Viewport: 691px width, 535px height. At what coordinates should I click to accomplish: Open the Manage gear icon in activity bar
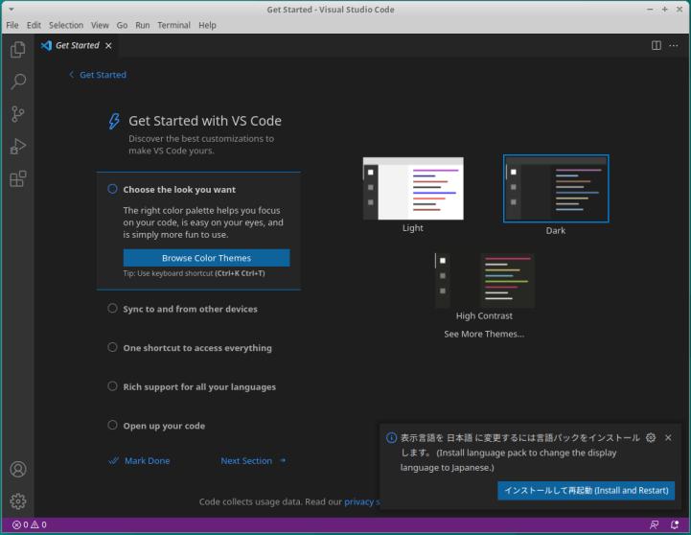pyautogui.click(x=18, y=501)
